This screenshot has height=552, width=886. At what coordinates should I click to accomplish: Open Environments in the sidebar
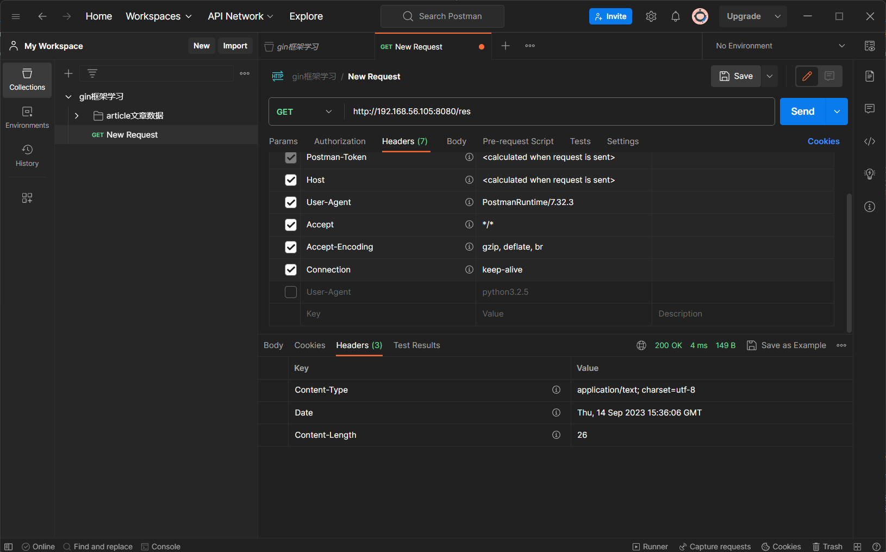(x=27, y=118)
